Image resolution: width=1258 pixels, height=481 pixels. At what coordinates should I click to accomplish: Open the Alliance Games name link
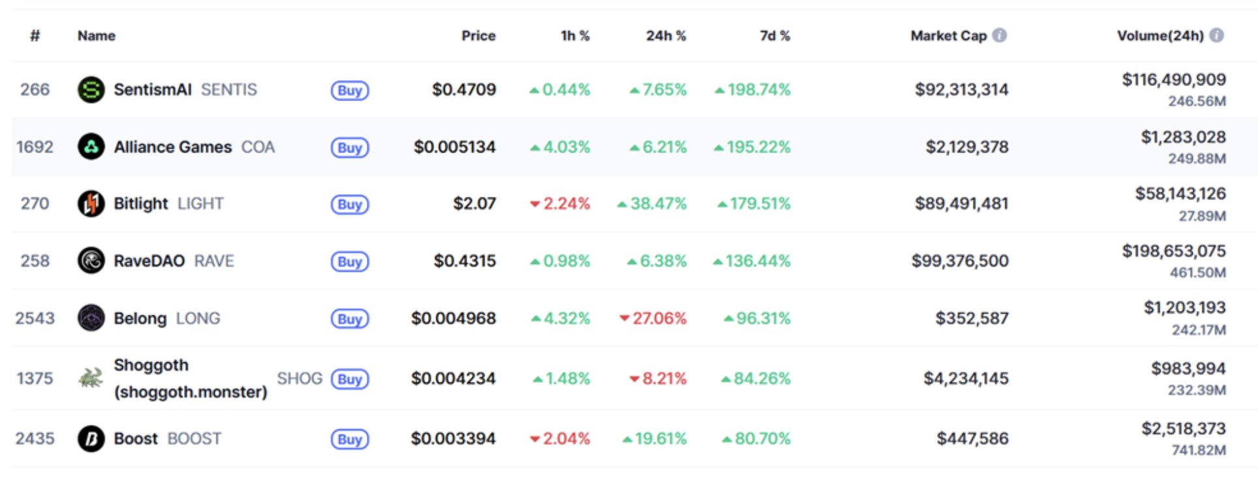(x=172, y=147)
